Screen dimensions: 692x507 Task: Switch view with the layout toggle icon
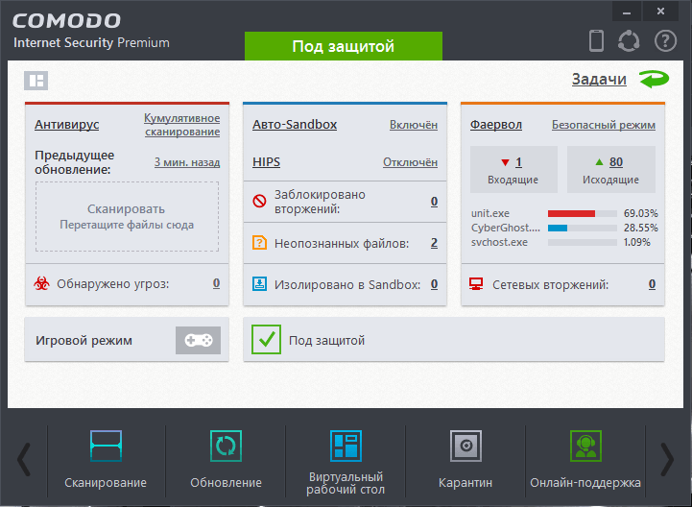click(x=36, y=81)
